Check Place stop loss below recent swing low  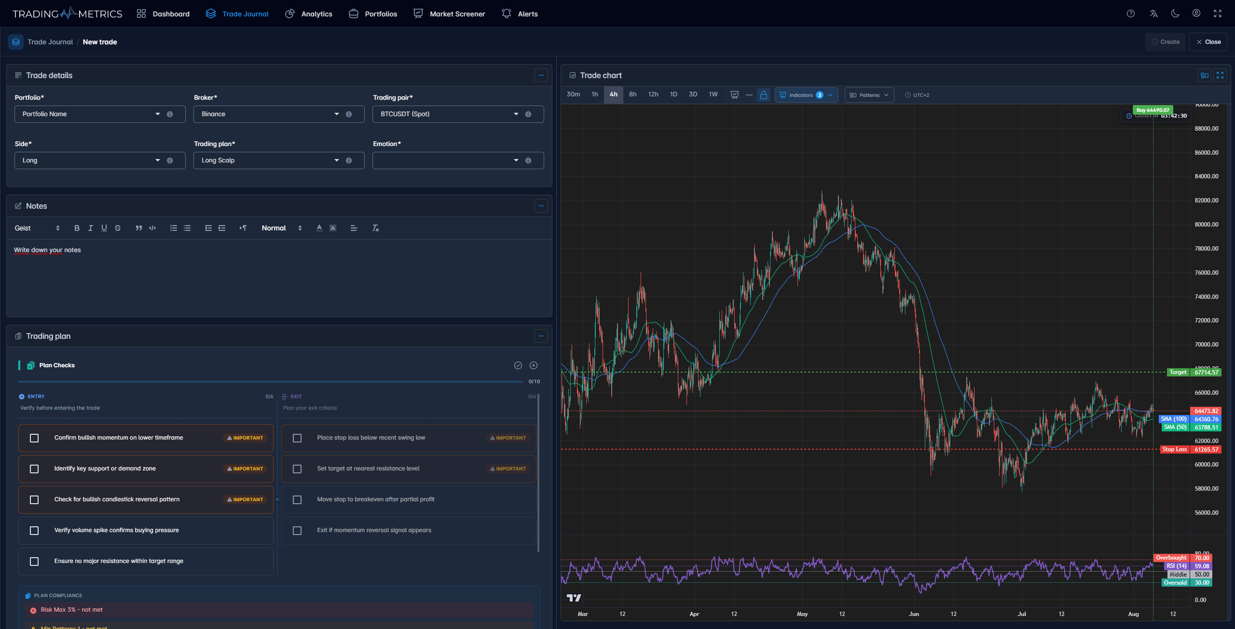click(297, 438)
